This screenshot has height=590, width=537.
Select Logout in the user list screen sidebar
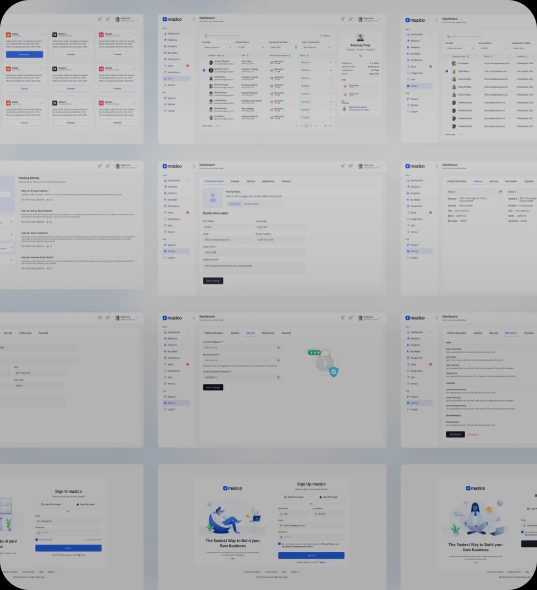169,111
